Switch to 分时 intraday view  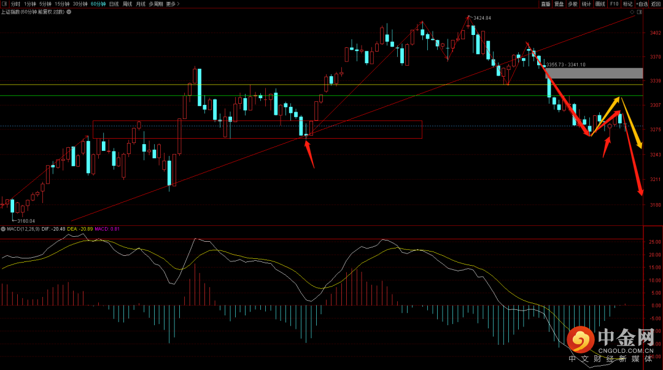click(15, 4)
